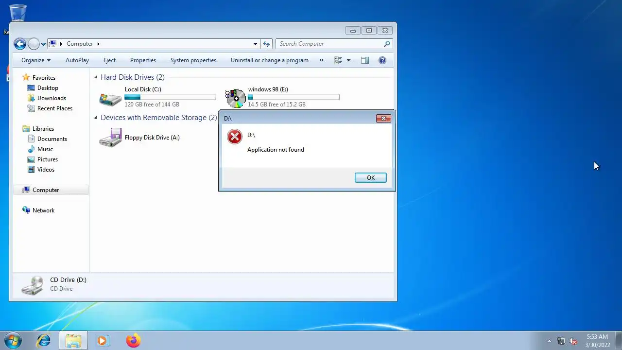Click the Favorites star icon
Image resolution: width=622 pixels, height=350 pixels.
[x=26, y=77]
